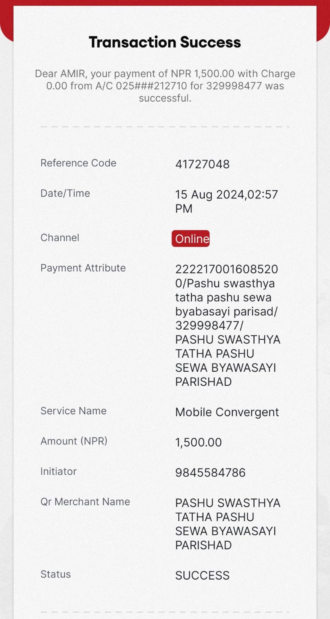The image size is (330, 619).
Task: Click the Channel label
Action: click(x=60, y=238)
